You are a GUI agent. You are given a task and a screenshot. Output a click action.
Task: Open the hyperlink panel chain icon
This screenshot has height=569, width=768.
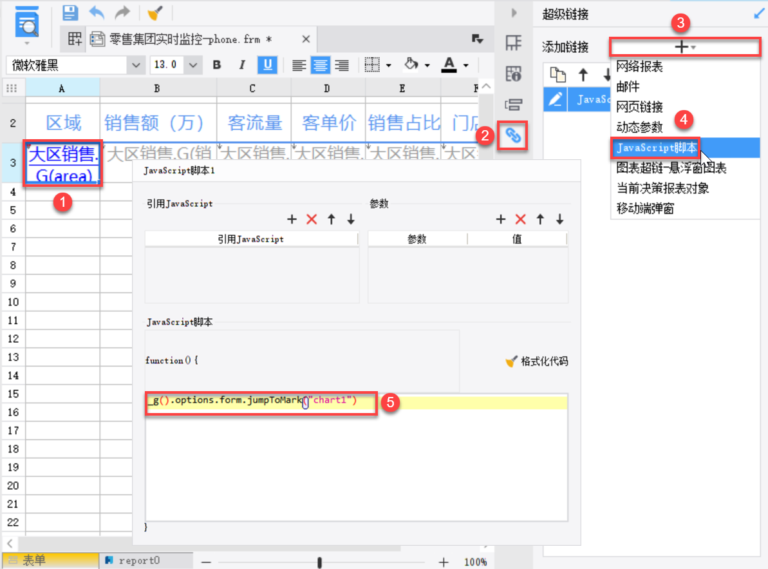tap(513, 135)
